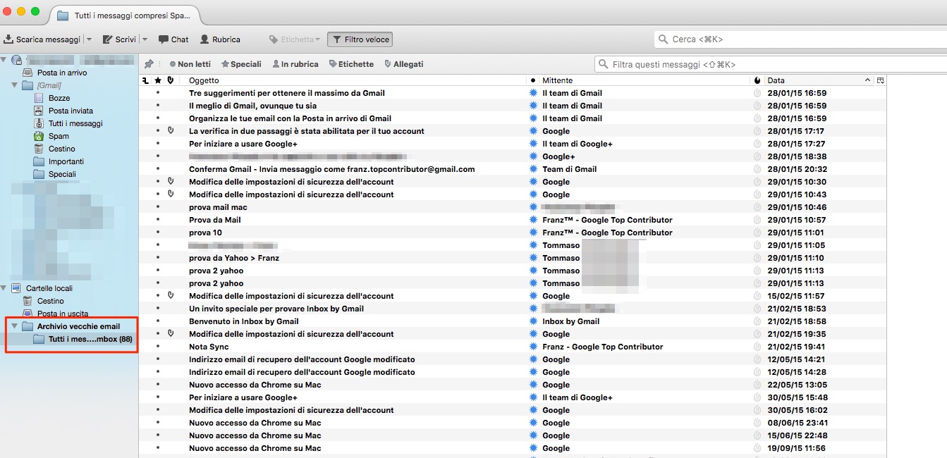
Task: Open the Scrivi dropdown arrow
Action: coord(145,39)
